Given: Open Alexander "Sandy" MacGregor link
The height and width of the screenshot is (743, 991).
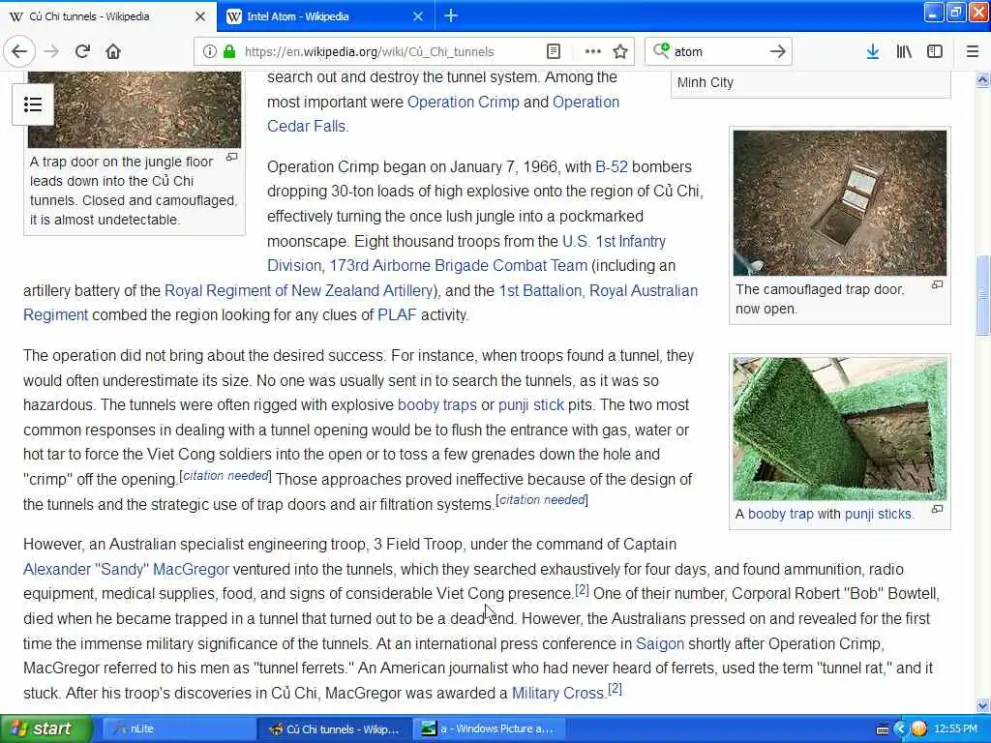Looking at the screenshot, I should point(127,569).
